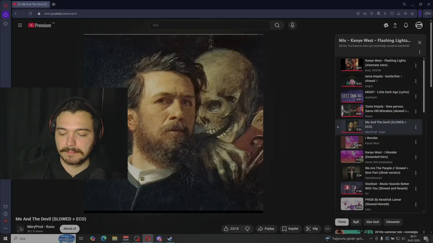Select the İlgili filter chip
This screenshot has width=433, height=243.
point(356,222)
